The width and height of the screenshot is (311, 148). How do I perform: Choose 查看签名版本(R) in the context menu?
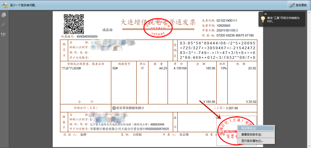click(x=251, y=134)
